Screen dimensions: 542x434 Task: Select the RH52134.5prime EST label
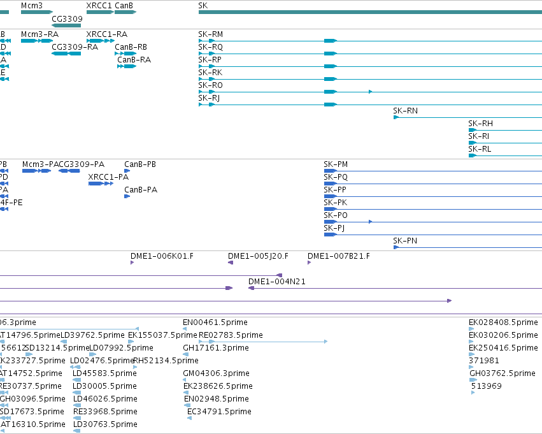(166, 361)
